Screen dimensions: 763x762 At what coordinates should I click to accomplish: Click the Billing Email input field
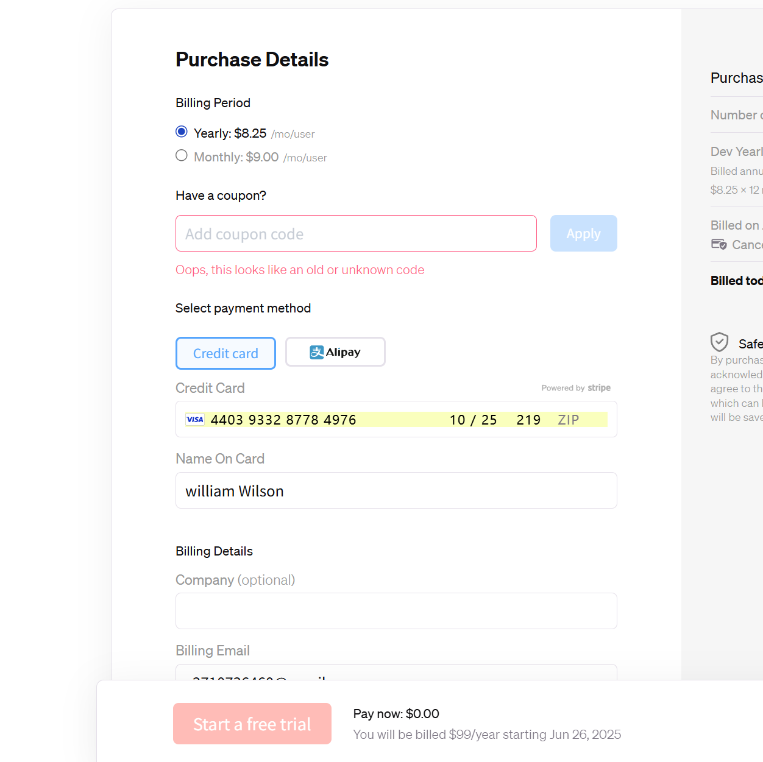pyautogui.click(x=396, y=672)
